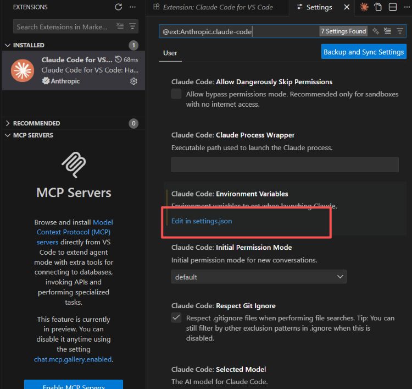The image size is (412, 389).
Task: Clear extensions search results icon
Action: pos(120,26)
